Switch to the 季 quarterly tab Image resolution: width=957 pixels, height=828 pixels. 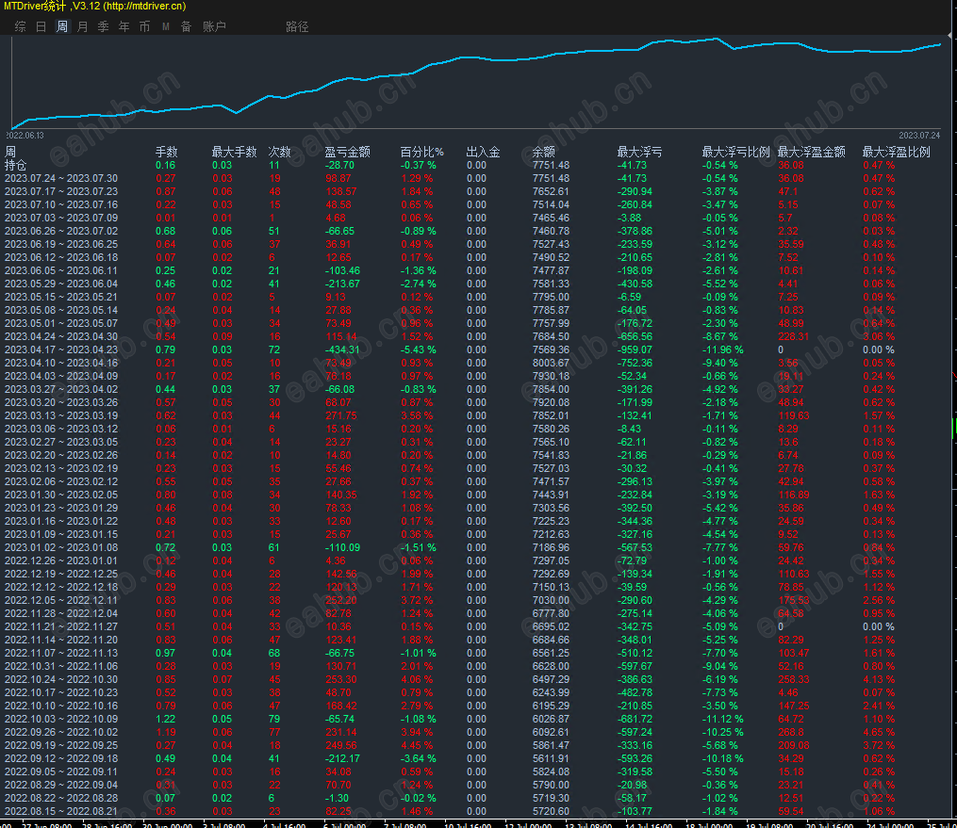[104, 26]
